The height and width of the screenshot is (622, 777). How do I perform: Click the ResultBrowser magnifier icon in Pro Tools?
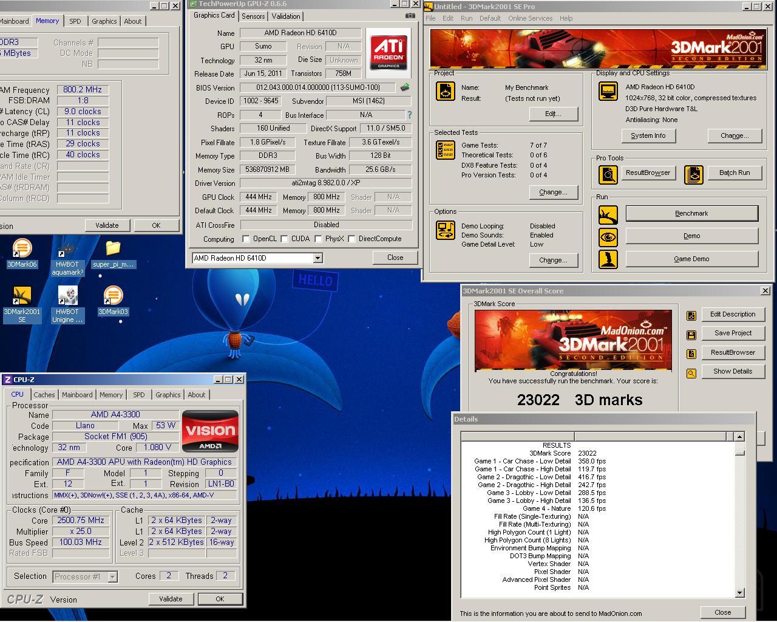(x=608, y=175)
